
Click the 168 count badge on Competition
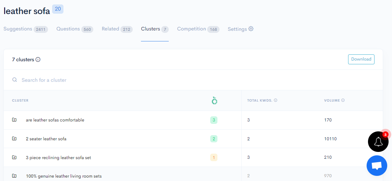(213, 29)
